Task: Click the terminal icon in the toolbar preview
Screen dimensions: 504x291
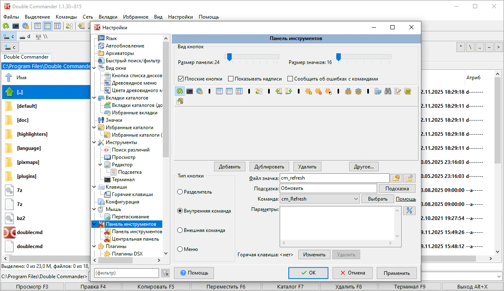Action: tap(190, 91)
